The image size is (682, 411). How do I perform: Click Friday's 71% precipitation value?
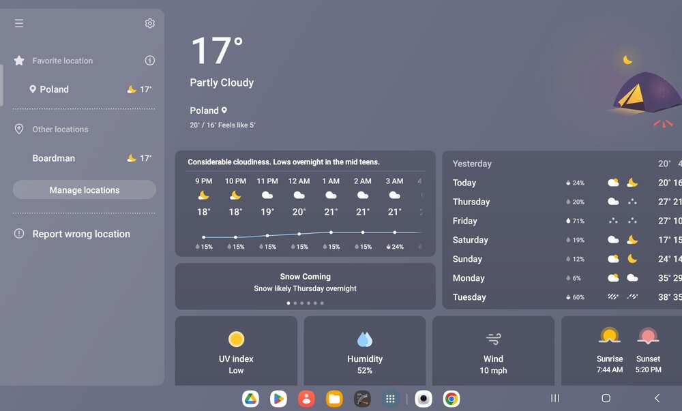point(575,221)
